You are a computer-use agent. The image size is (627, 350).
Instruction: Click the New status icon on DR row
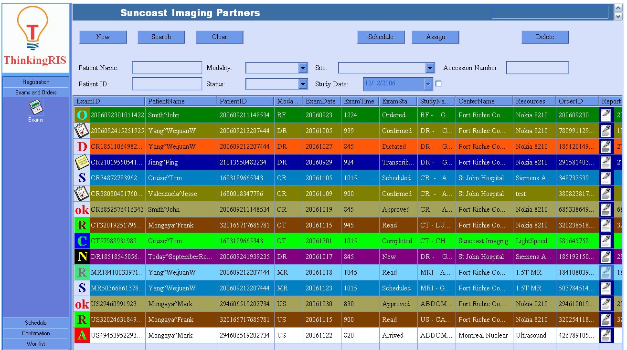(82, 257)
